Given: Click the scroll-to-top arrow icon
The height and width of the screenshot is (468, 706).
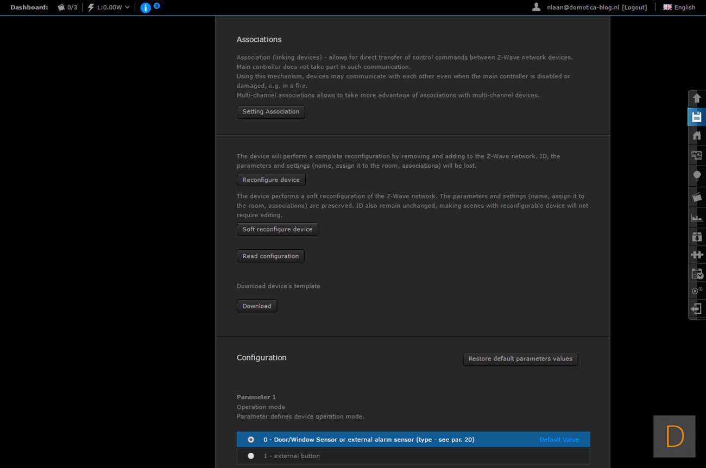Looking at the screenshot, I should pos(696,98).
